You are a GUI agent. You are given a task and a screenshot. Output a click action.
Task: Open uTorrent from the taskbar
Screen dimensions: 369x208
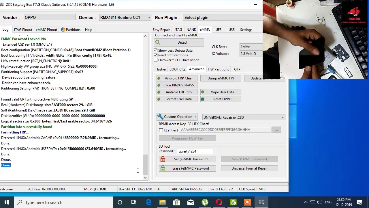point(205,202)
